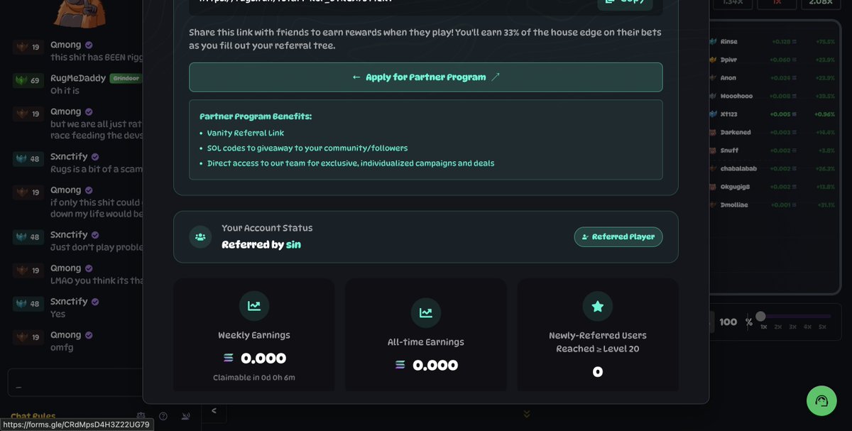The image size is (852, 431).
Task: Select the 5x mark on the slider
Action: pyautogui.click(x=822, y=327)
